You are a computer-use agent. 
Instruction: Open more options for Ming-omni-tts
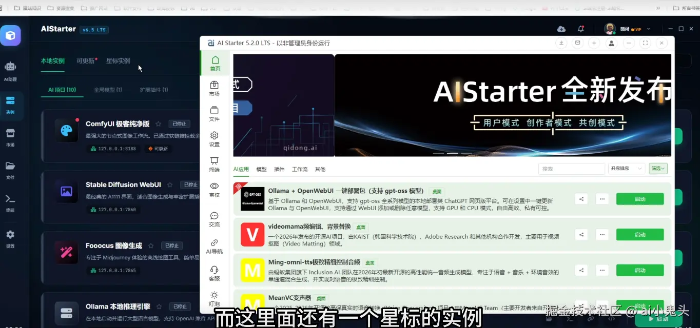coord(602,270)
